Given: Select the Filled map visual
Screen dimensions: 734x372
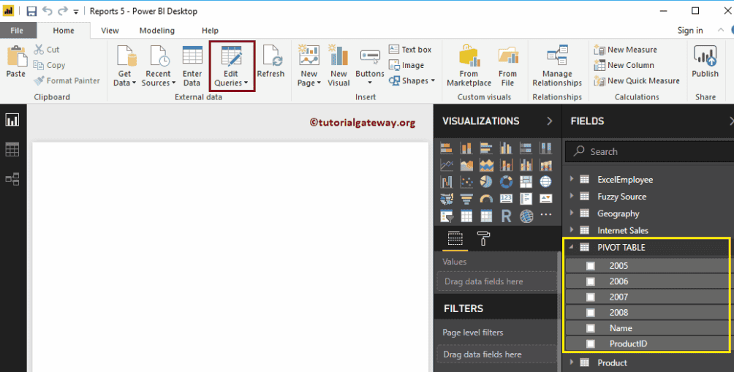Looking at the screenshot, I should point(447,199).
